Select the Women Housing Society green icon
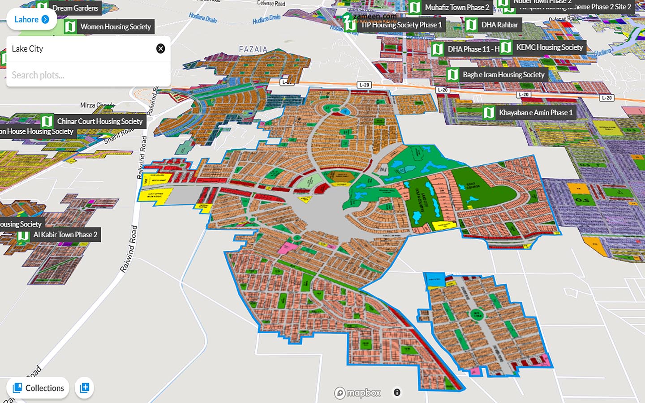645x403 pixels. click(71, 26)
